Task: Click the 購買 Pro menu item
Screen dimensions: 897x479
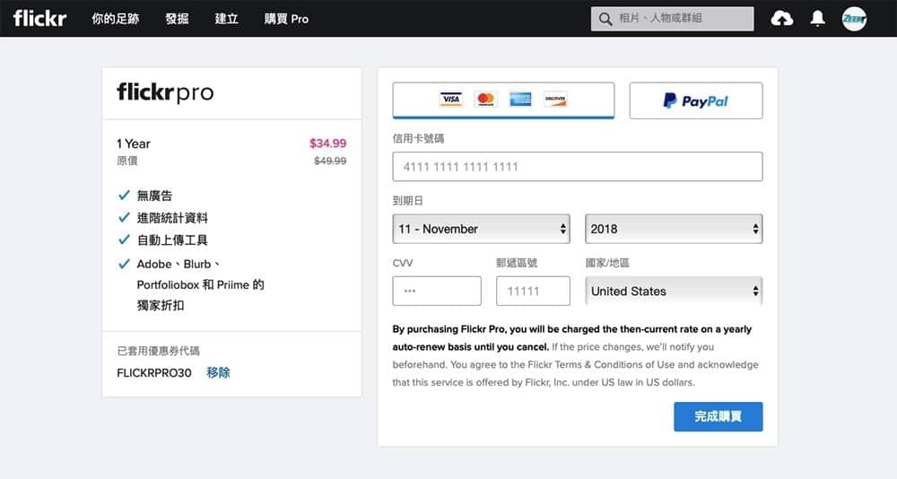Action: 286,19
